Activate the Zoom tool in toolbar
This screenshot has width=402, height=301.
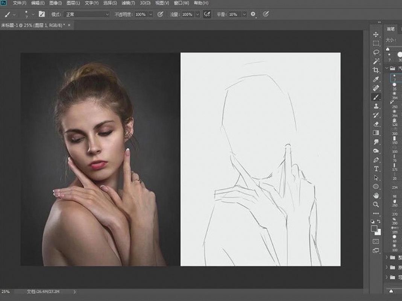tap(376, 204)
